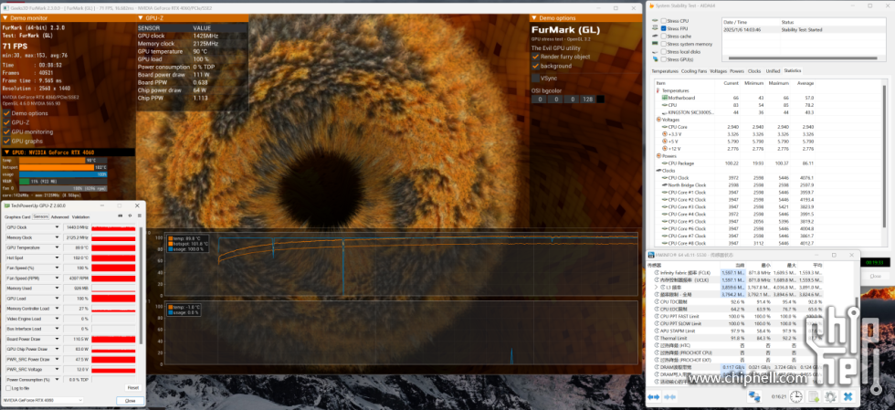The image size is (895, 410).
Task: Click first OSI bgcolor 0 value field
Action: click(x=538, y=100)
